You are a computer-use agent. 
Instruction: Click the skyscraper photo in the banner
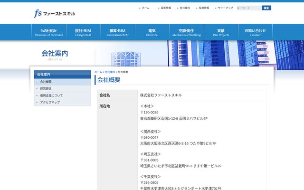pyautogui.click(x=236, y=55)
